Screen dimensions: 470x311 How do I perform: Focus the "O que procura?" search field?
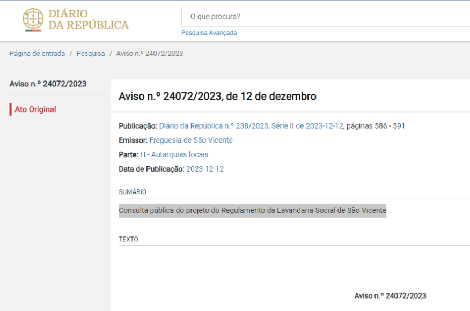click(322, 17)
